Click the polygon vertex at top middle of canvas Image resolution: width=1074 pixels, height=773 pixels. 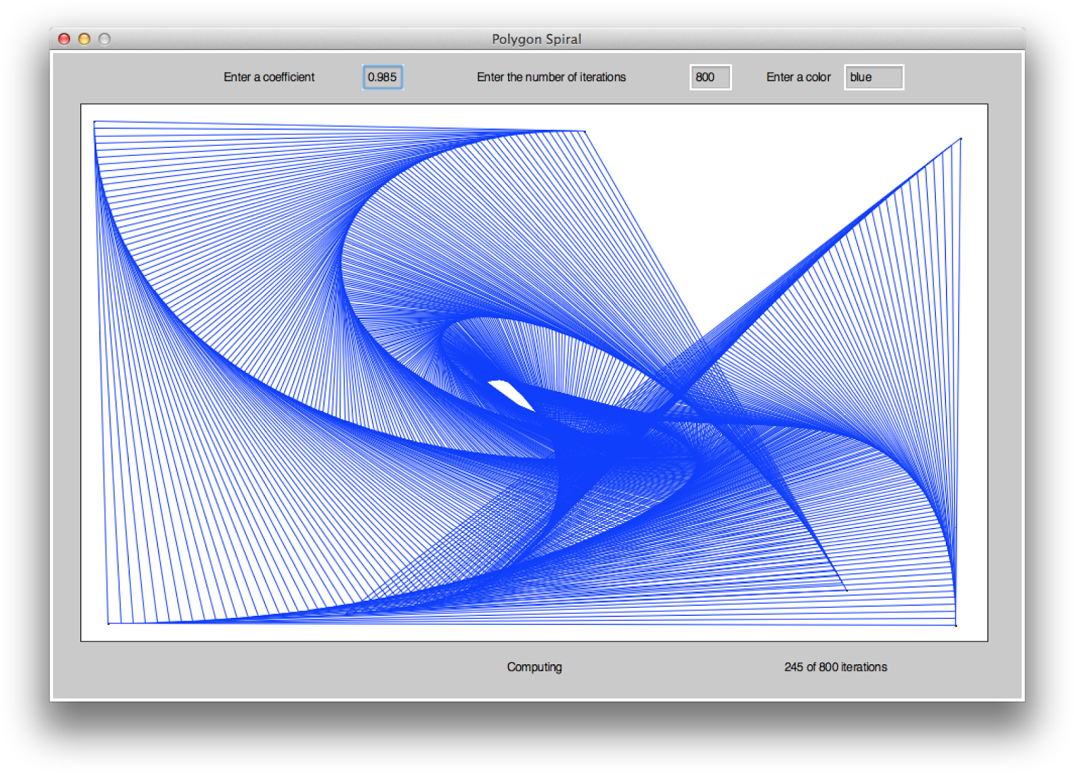point(584,131)
